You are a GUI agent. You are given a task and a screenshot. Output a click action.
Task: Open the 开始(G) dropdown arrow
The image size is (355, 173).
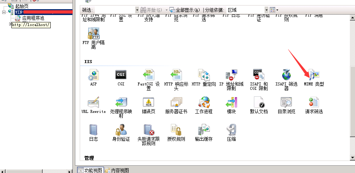click(166, 10)
